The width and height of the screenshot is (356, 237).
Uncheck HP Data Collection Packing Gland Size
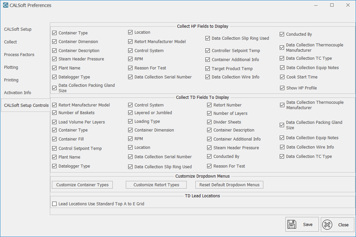[55, 88]
